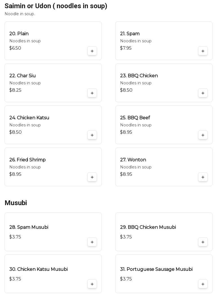
Task: Select 20. Plain item name
Action: click(x=19, y=34)
